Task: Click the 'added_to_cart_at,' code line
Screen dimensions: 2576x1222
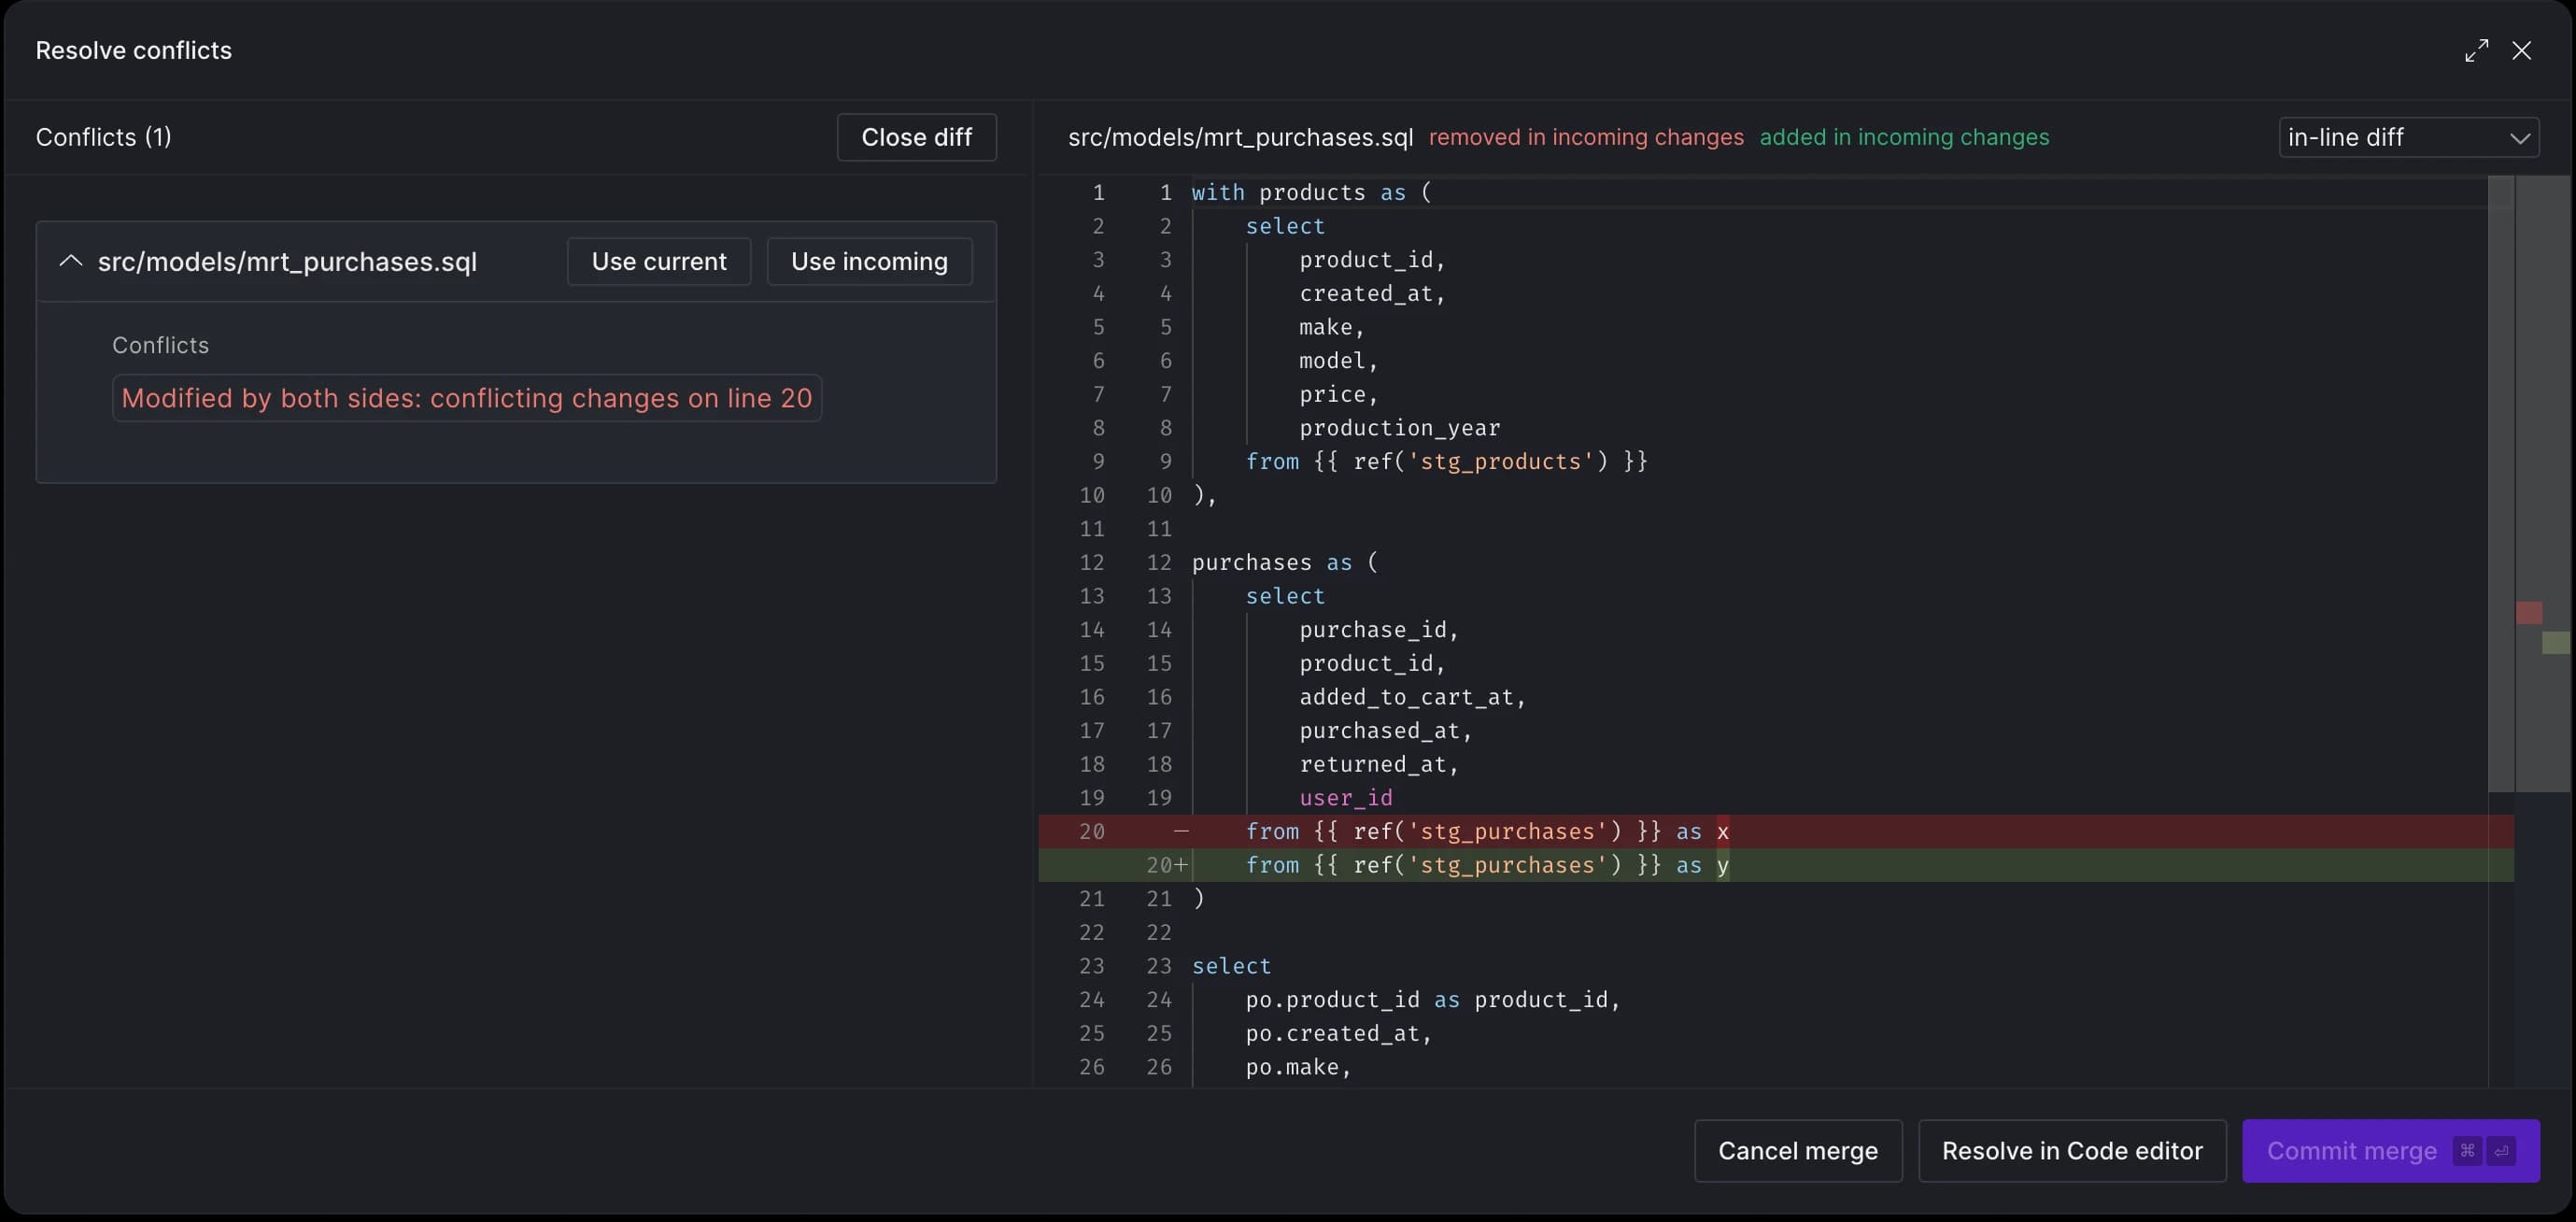Action: (1412, 696)
